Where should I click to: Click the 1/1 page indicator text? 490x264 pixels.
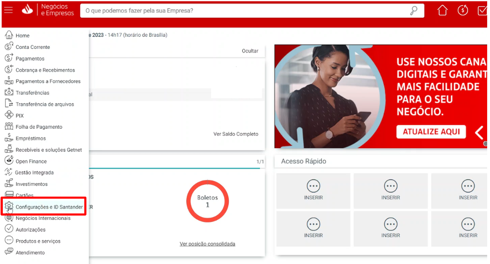pos(260,162)
